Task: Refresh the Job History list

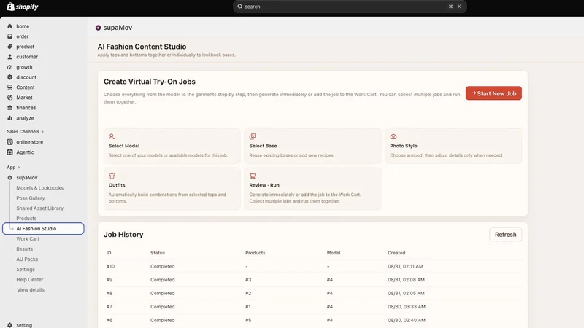Action: pyautogui.click(x=505, y=235)
